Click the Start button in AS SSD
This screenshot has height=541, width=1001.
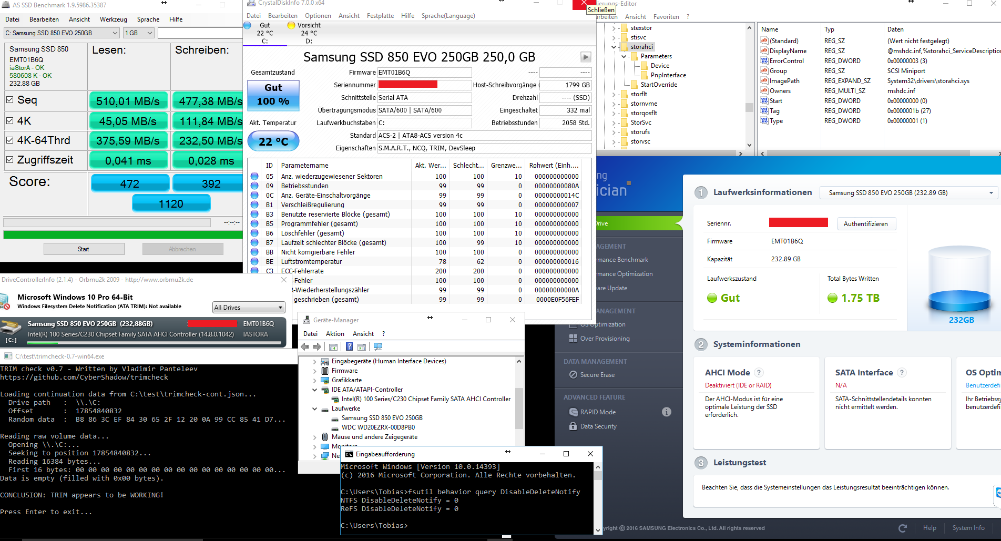(x=83, y=249)
